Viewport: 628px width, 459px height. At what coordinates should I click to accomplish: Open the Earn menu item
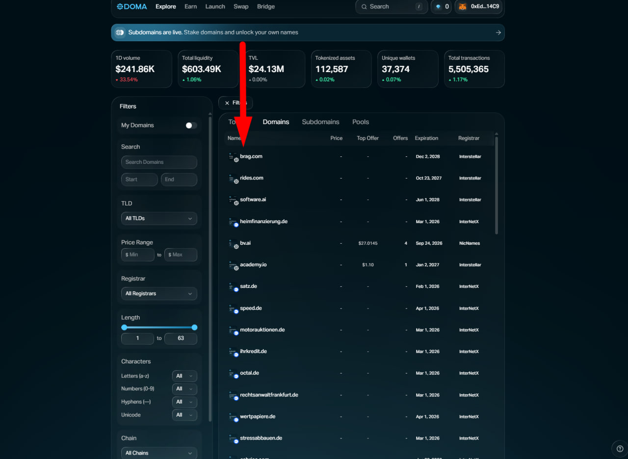(x=190, y=7)
